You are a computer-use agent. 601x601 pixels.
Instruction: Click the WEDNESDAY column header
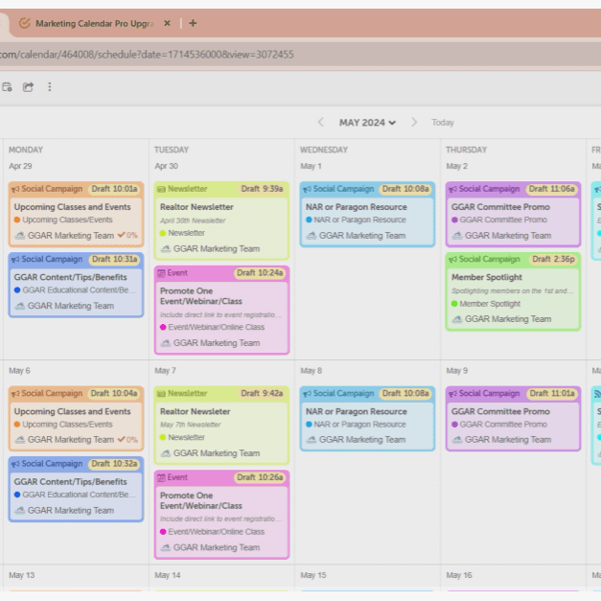(324, 150)
